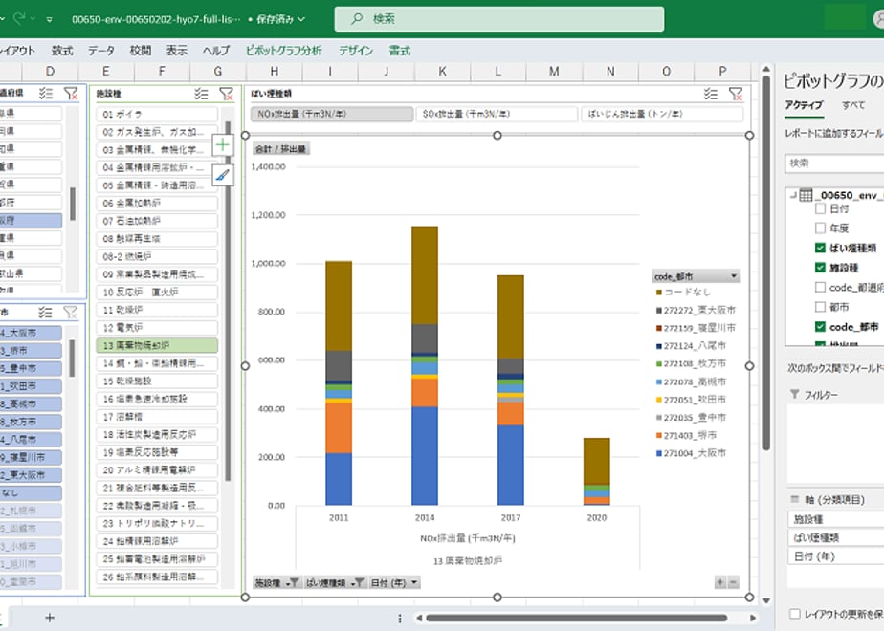Open the ピボットグラフ分析 ribbon tab
Viewport: 884px width, 631px height.
pyautogui.click(x=283, y=51)
